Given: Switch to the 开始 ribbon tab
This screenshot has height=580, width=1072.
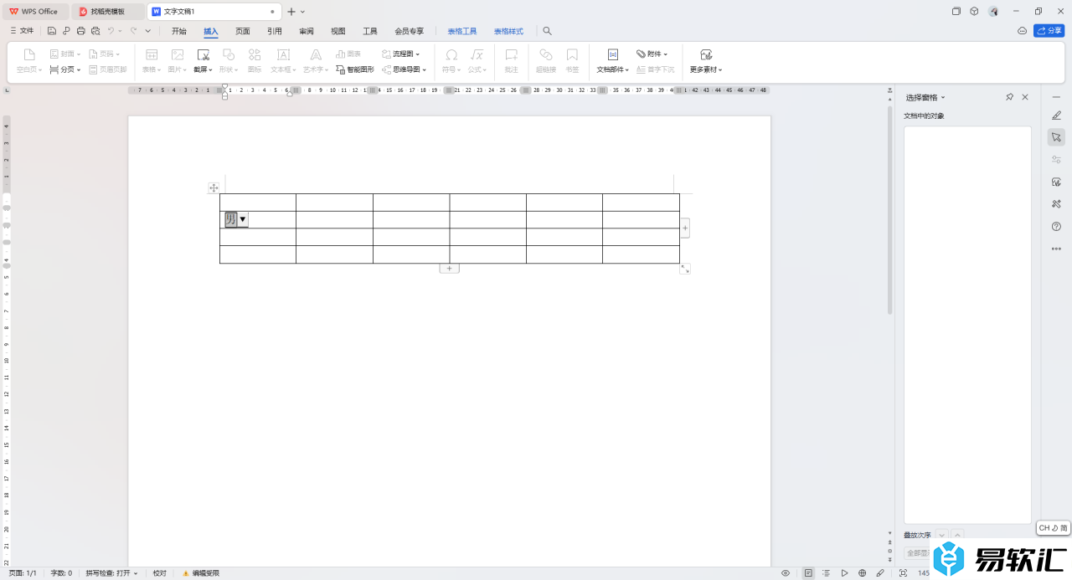Looking at the screenshot, I should coord(179,31).
